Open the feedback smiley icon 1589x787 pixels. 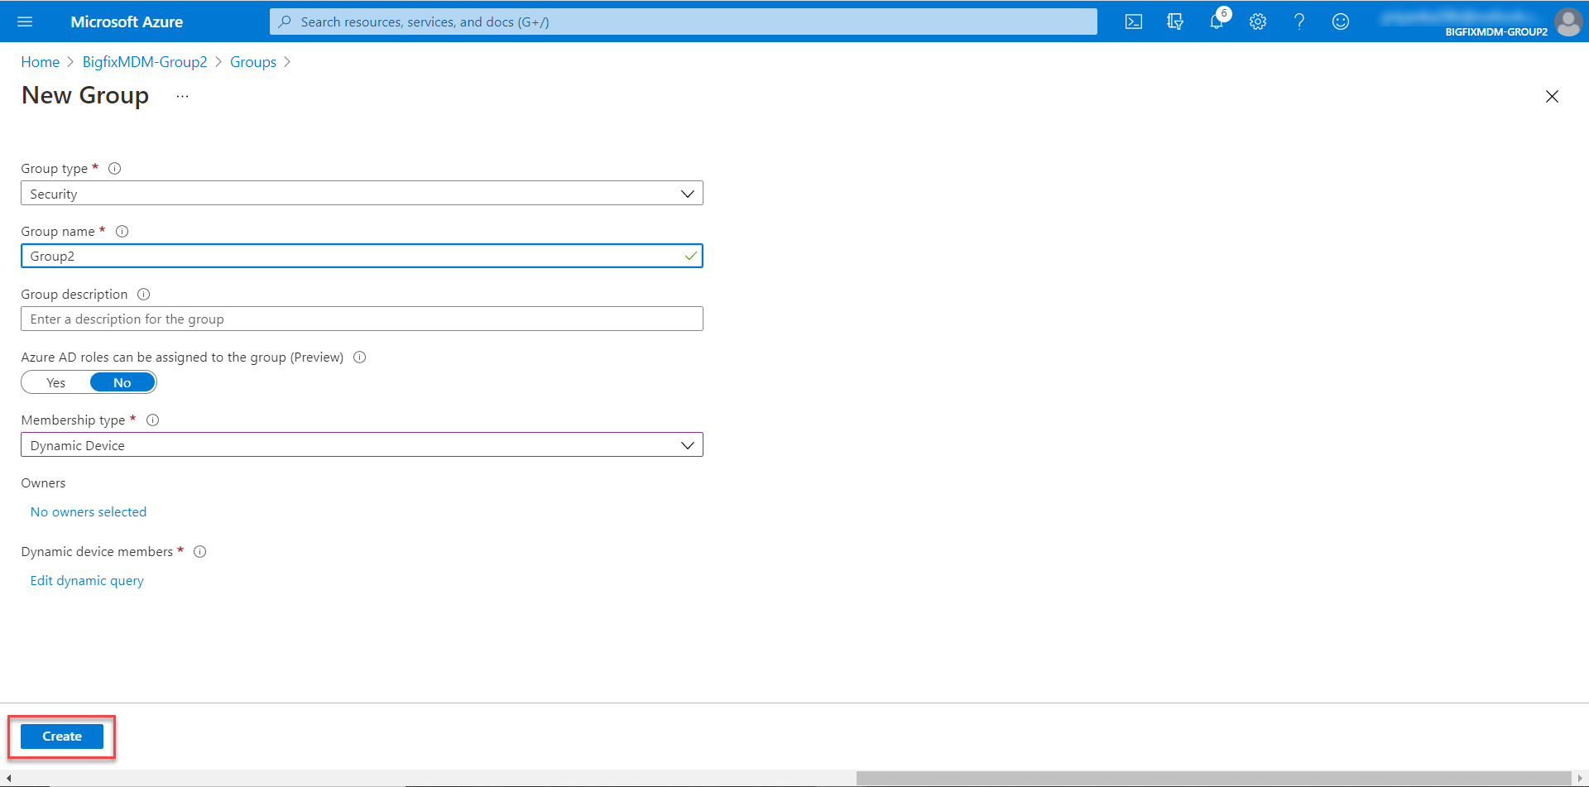point(1341,22)
